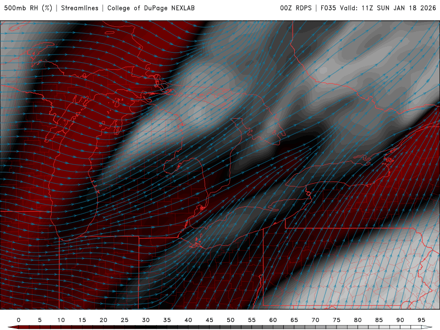Click the "F035" forecast hour label

point(328,8)
